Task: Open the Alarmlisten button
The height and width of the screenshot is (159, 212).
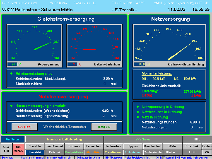Action: tap(94, 152)
